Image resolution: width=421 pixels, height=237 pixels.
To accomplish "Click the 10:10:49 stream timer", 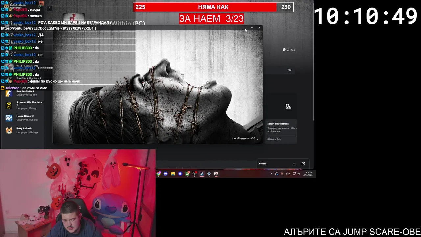I will [366, 16].
